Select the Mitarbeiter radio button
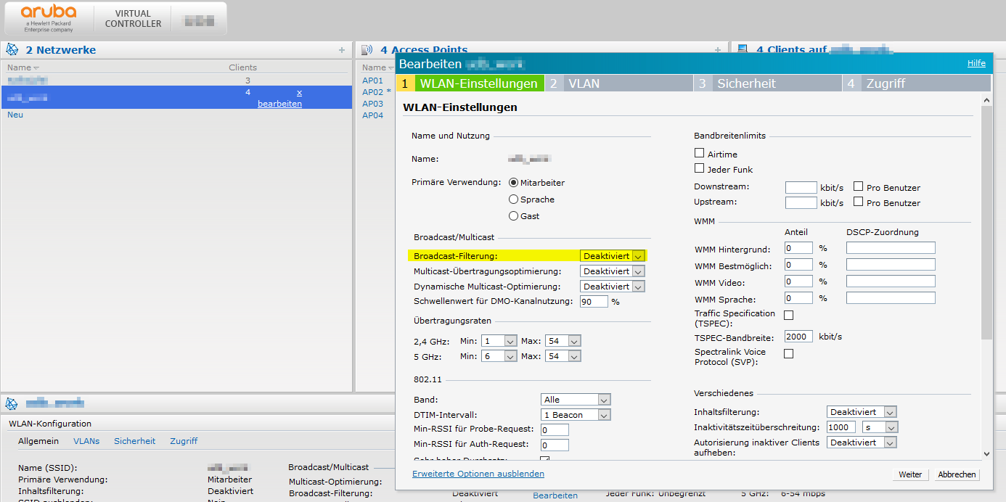The width and height of the screenshot is (1006, 502). [x=514, y=183]
